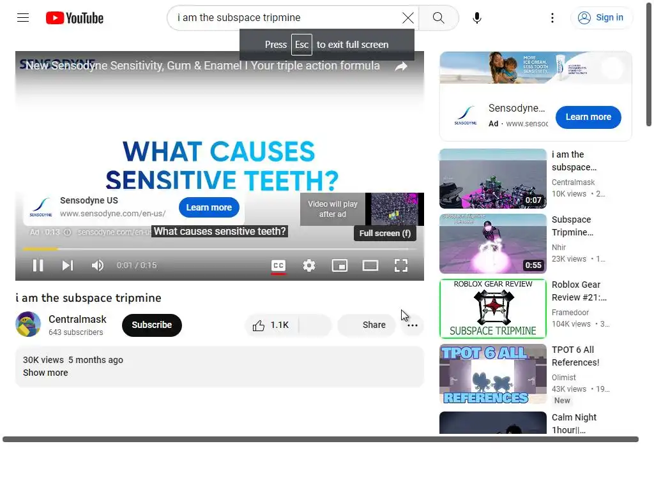Like the video with thumbs up

tap(271, 325)
